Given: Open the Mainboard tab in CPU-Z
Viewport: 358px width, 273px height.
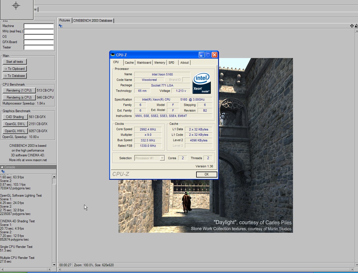Looking at the screenshot, I should (x=144, y=63).
